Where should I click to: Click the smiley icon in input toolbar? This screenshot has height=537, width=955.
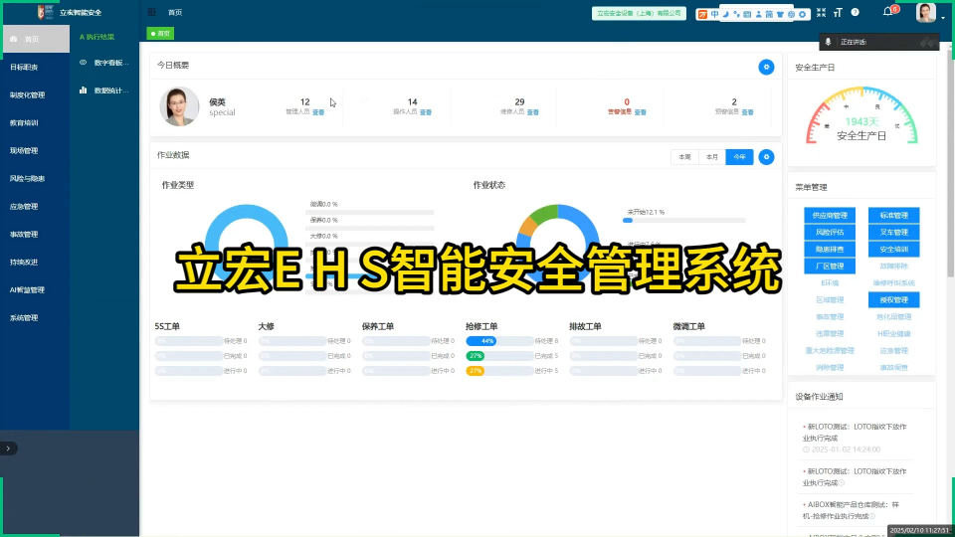pyautogui.click(x=791, y=14)
